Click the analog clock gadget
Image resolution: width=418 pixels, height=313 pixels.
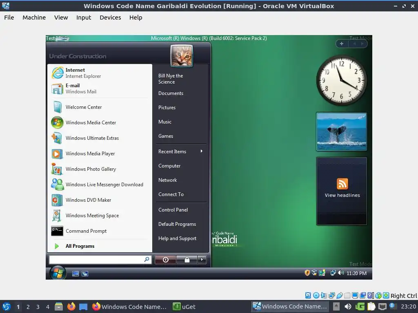pyautogui.click(x=342, y=80)
